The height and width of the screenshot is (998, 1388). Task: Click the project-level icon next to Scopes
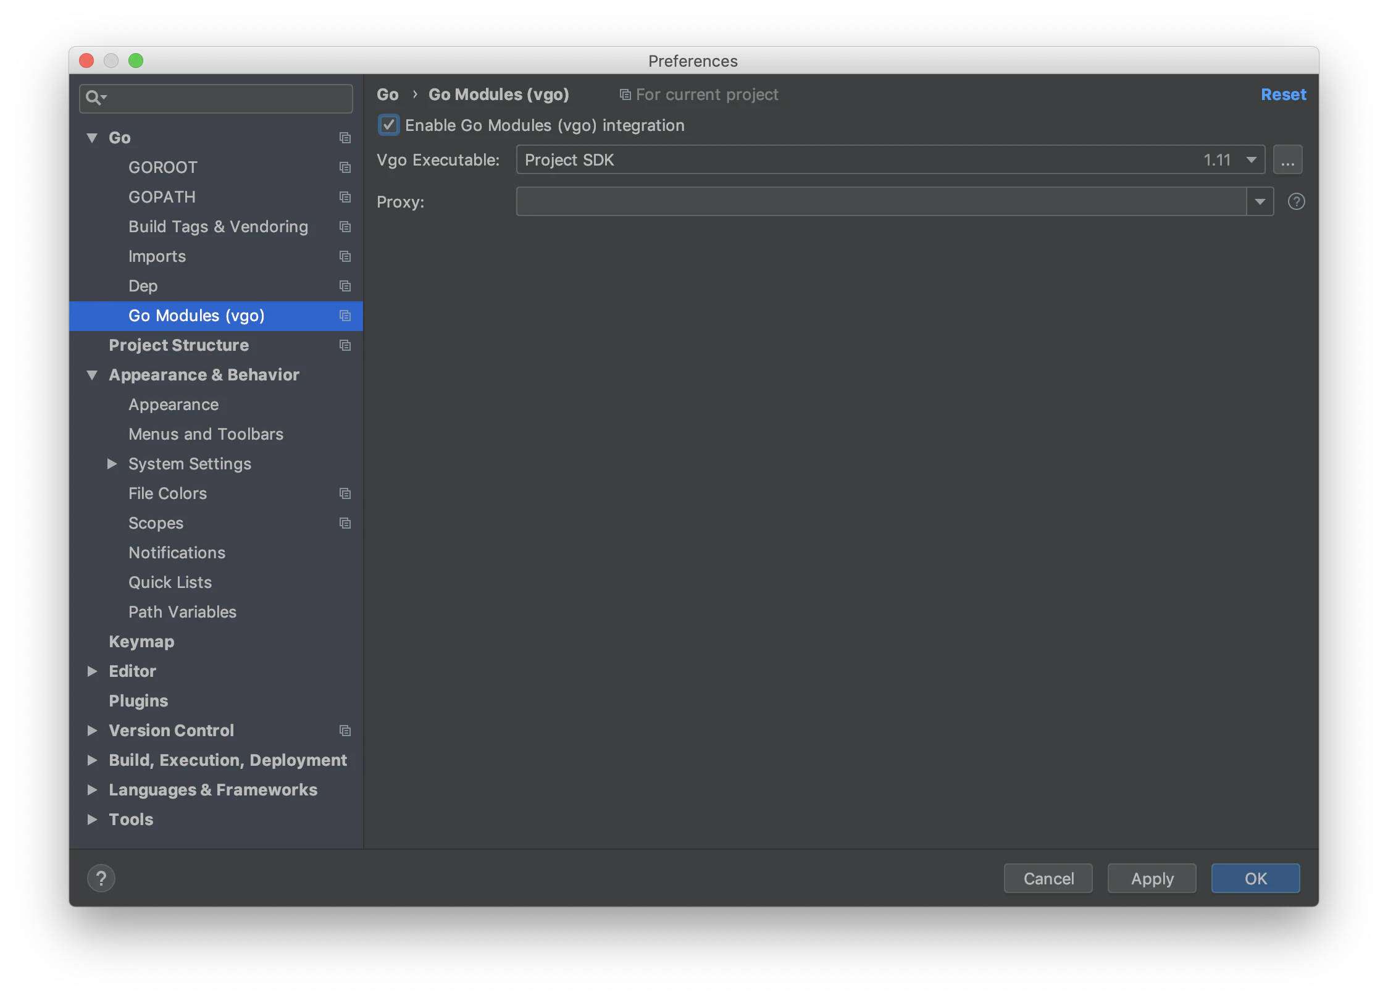(x=345, y=523)
